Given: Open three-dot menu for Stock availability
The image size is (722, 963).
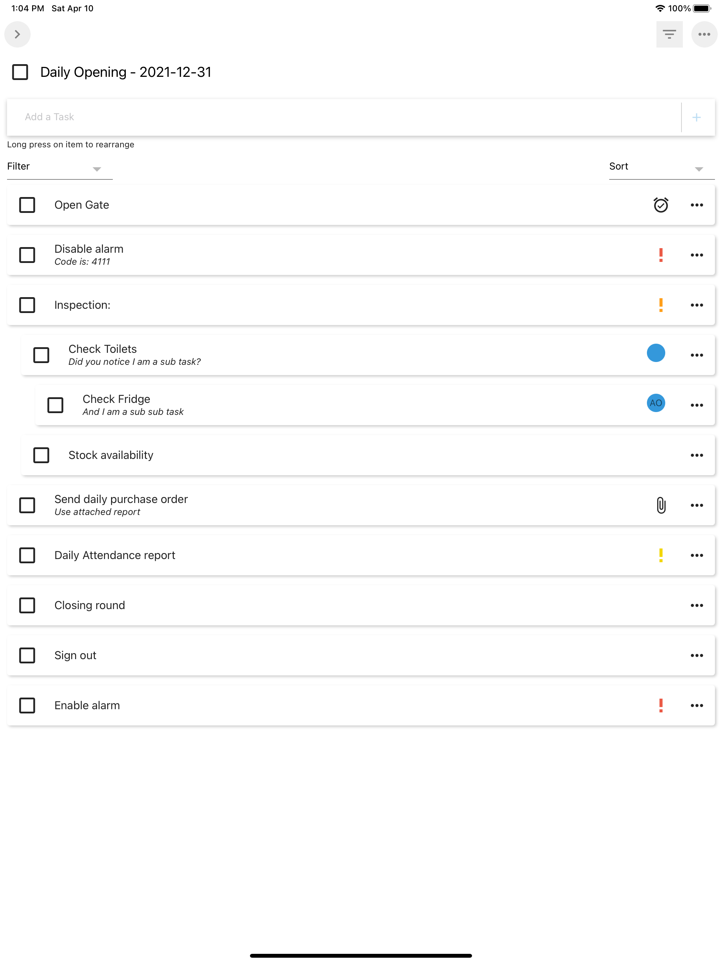Looking at the screenshot, I should (x=696, y=455).
